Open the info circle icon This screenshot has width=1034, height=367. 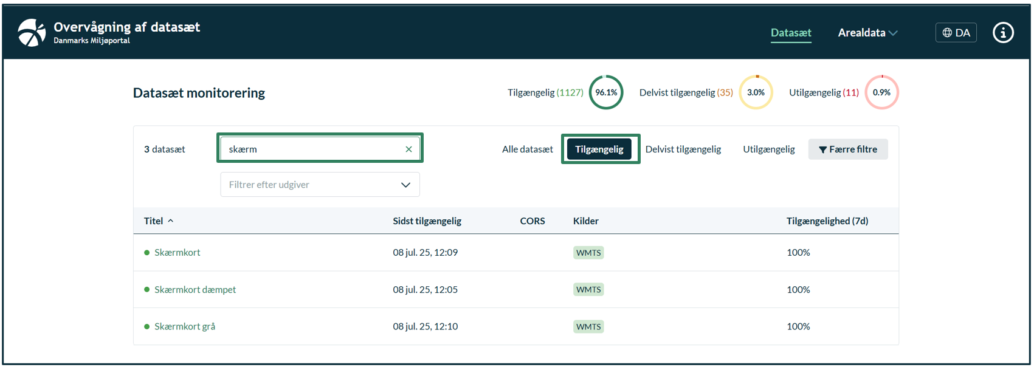[x=1003, y=33]
